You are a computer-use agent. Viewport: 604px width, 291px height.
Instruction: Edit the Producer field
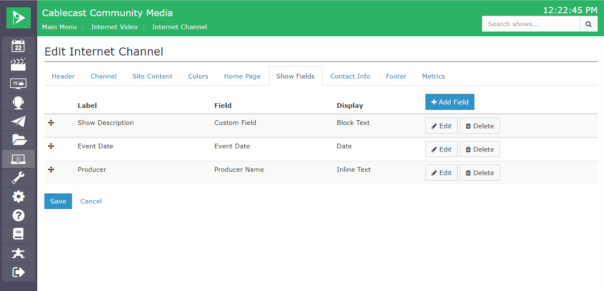pyautogui.click(x=442, y=173)
